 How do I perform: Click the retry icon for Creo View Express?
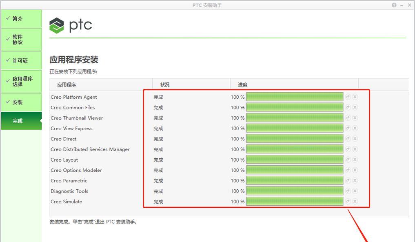(x=348, y=128)
